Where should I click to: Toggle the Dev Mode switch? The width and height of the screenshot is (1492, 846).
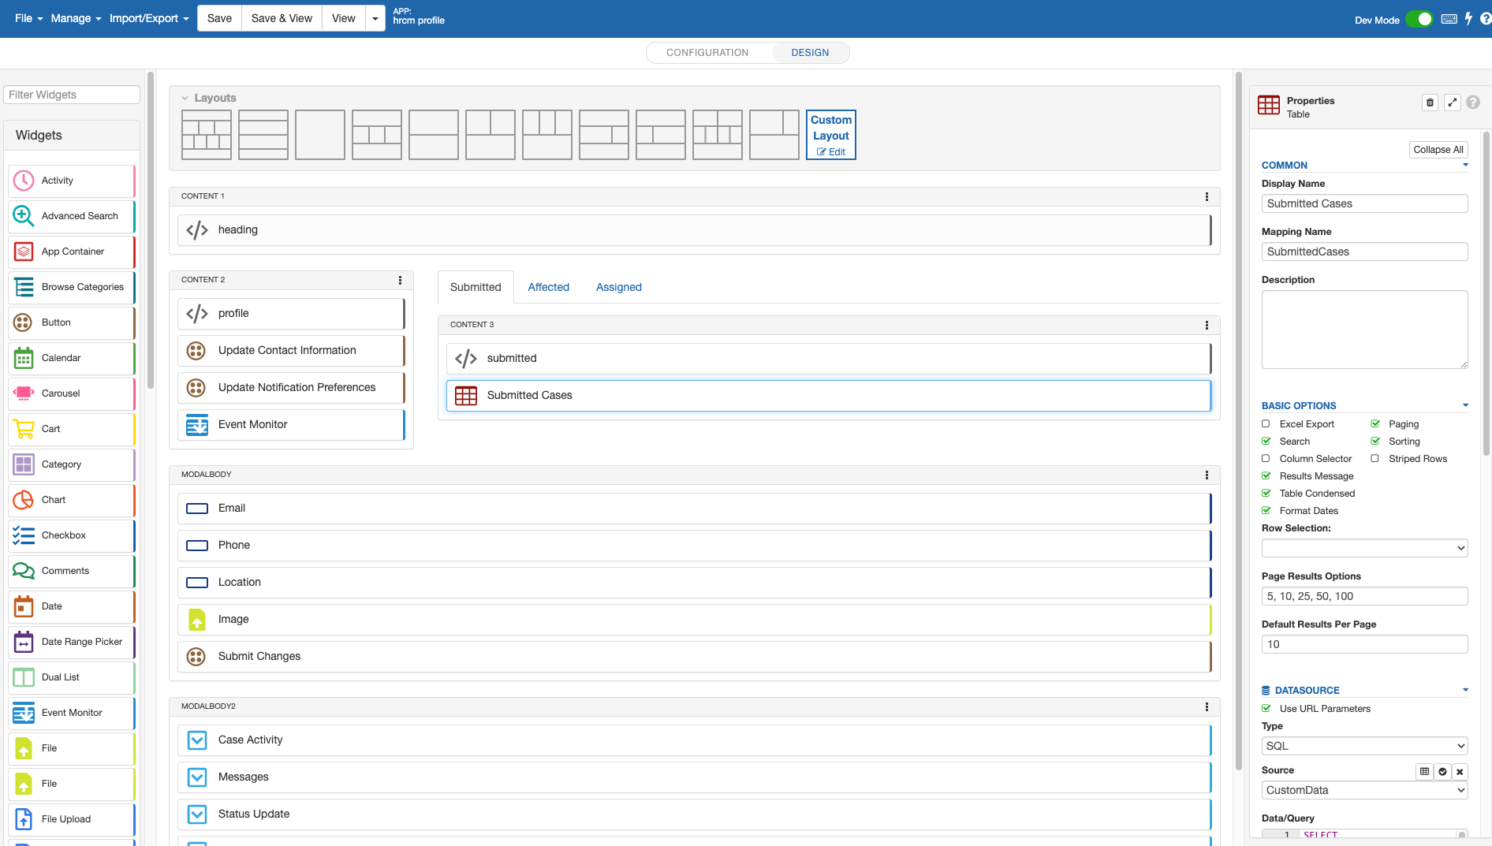tap(1419, 20)
